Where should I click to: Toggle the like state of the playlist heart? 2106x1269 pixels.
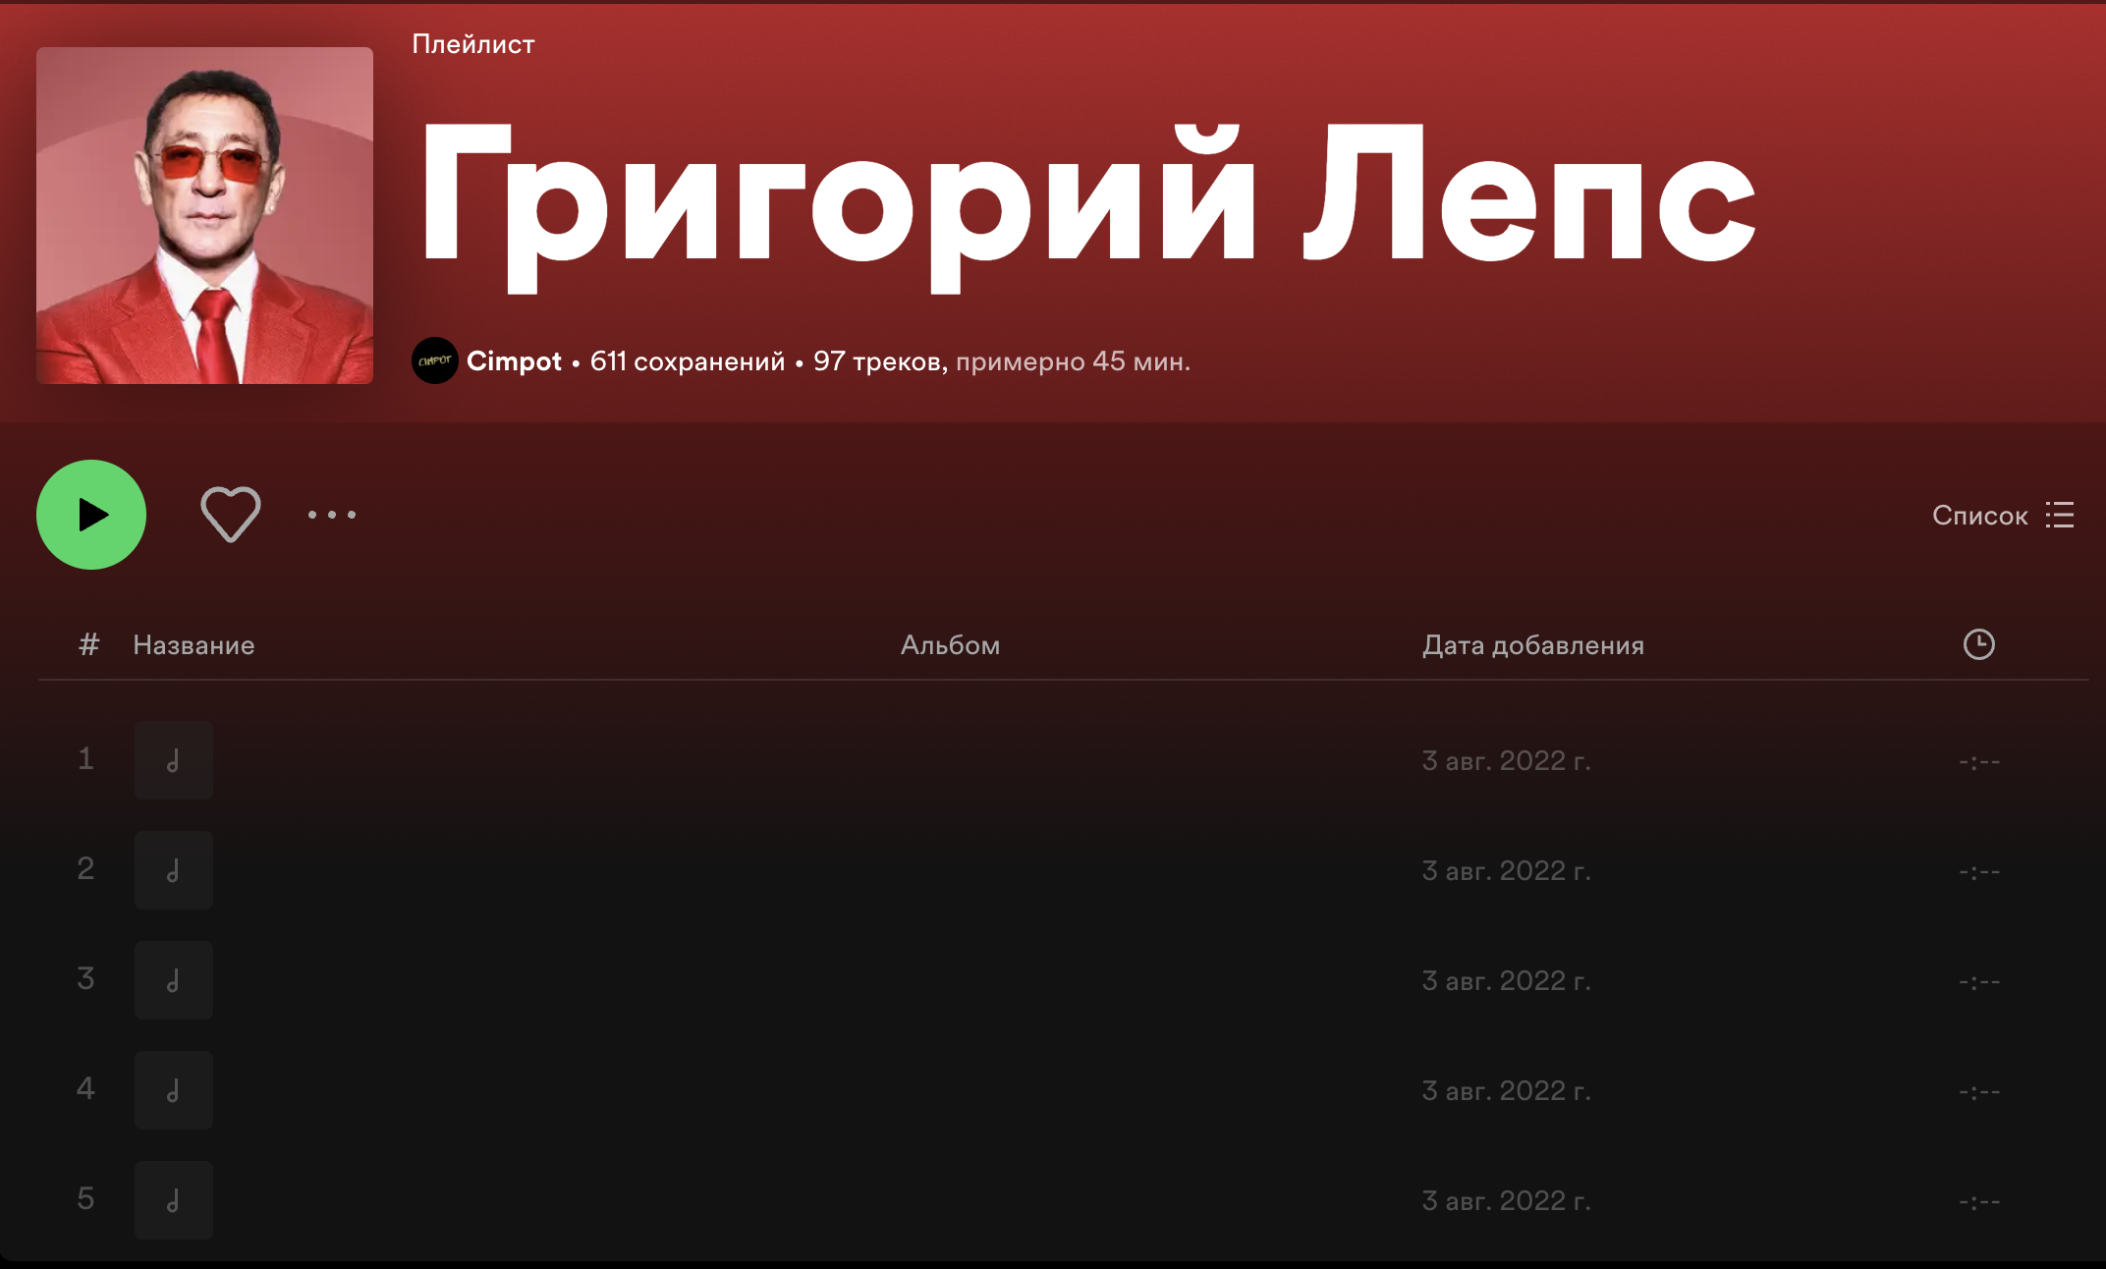pos(230,514)
